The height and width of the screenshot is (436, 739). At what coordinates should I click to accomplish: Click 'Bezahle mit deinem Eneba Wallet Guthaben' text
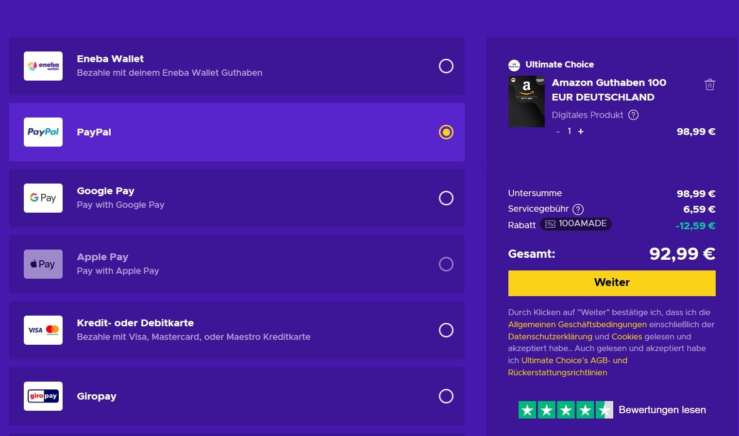pos(169,73)
